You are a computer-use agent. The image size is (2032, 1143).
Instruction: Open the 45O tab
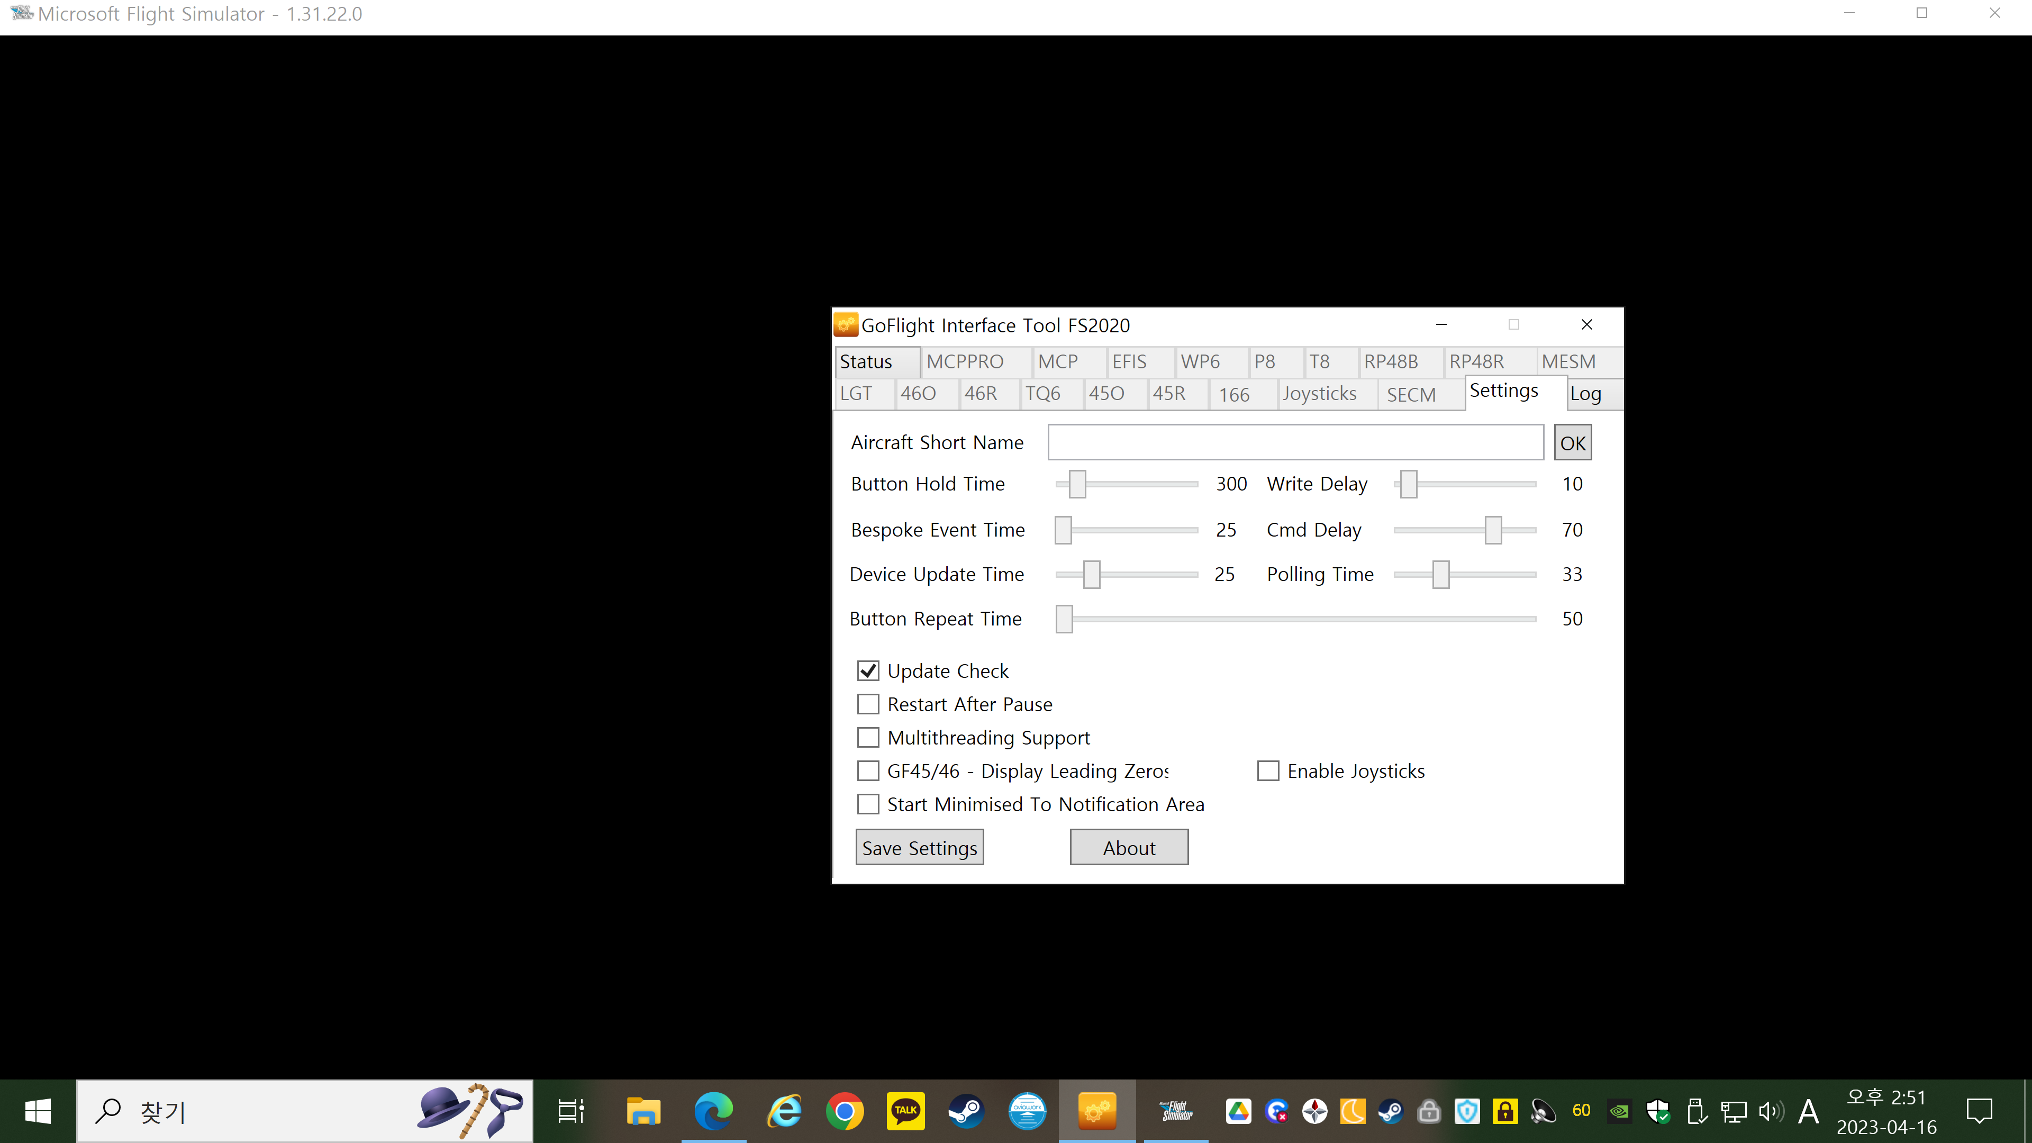tap(1115, 394)
